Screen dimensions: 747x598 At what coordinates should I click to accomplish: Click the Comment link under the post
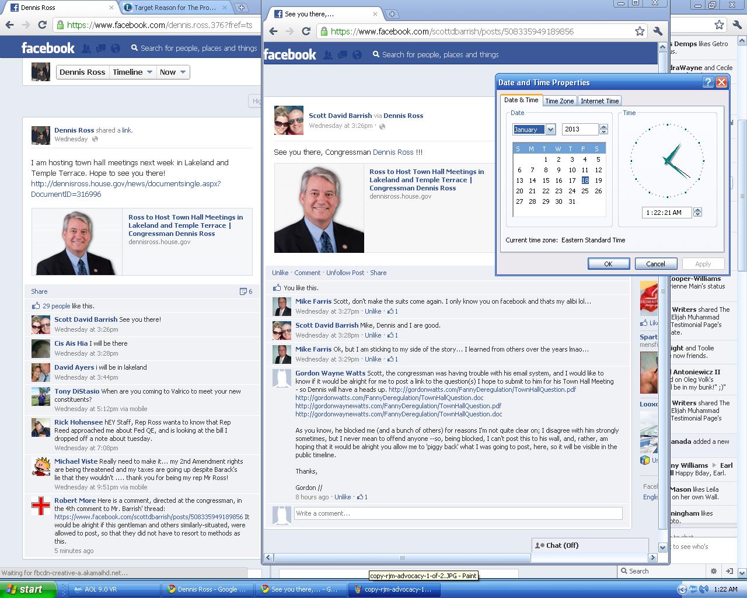coord(307,273)
